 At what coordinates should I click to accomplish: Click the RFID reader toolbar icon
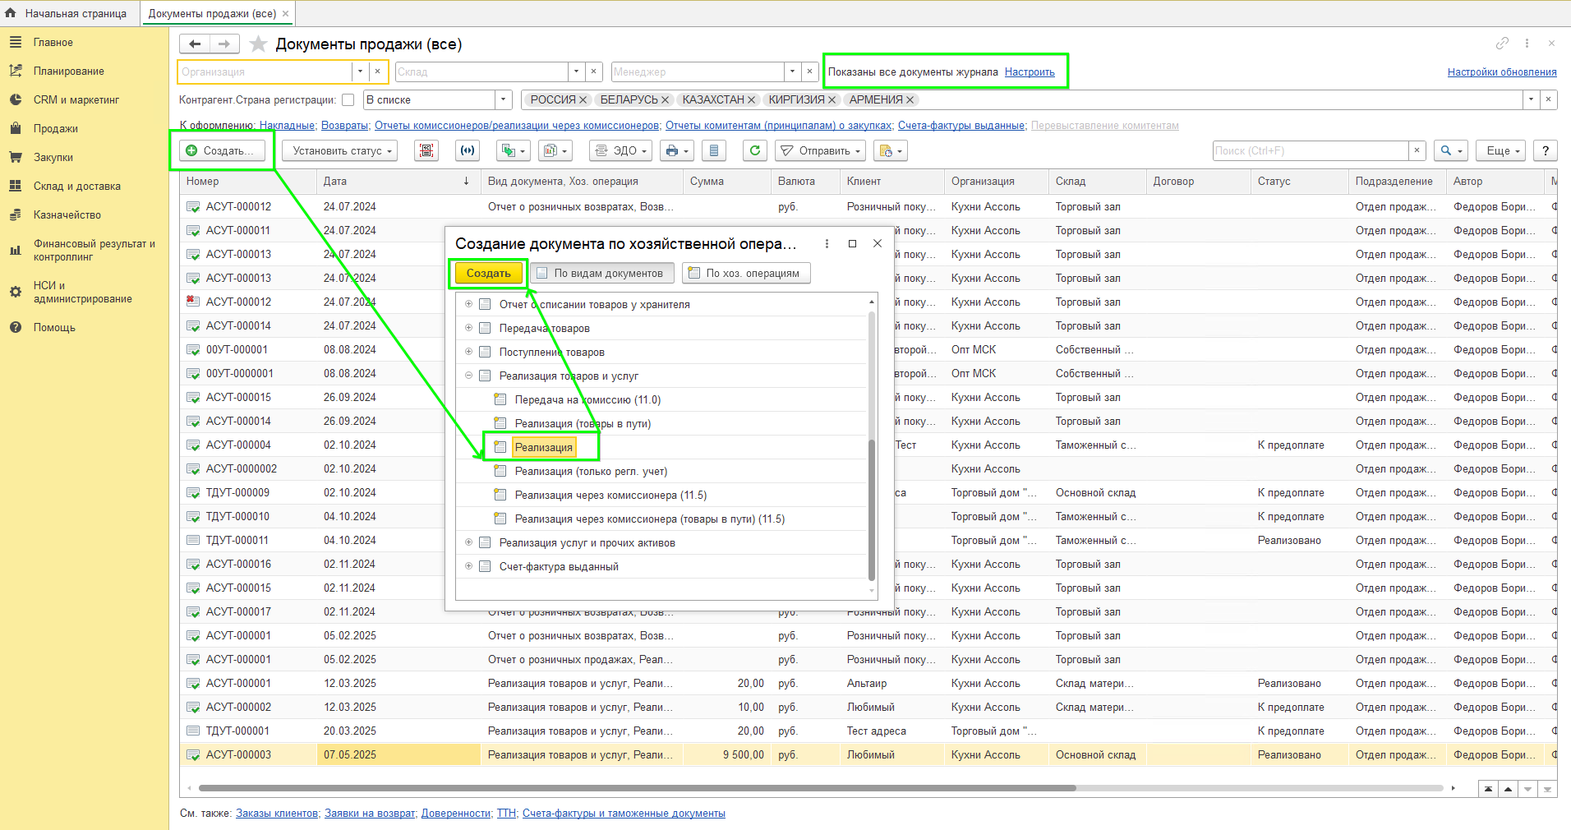(x=468, y=150)
